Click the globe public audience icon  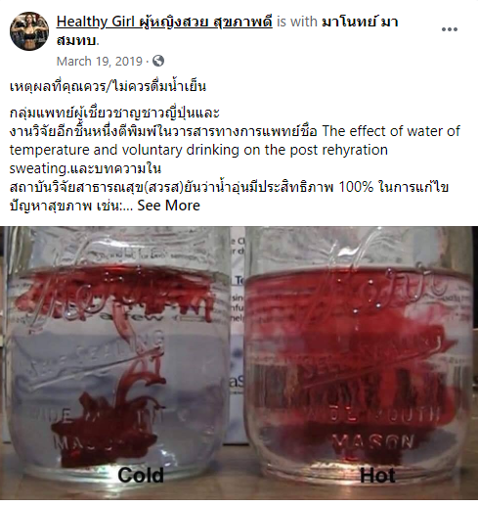point(158,61)
